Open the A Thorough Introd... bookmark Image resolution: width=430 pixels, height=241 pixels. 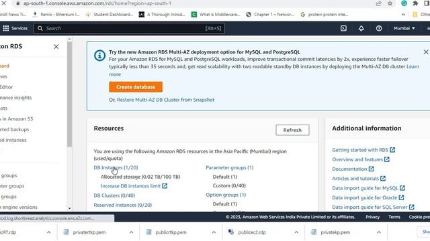click(162, 15)
